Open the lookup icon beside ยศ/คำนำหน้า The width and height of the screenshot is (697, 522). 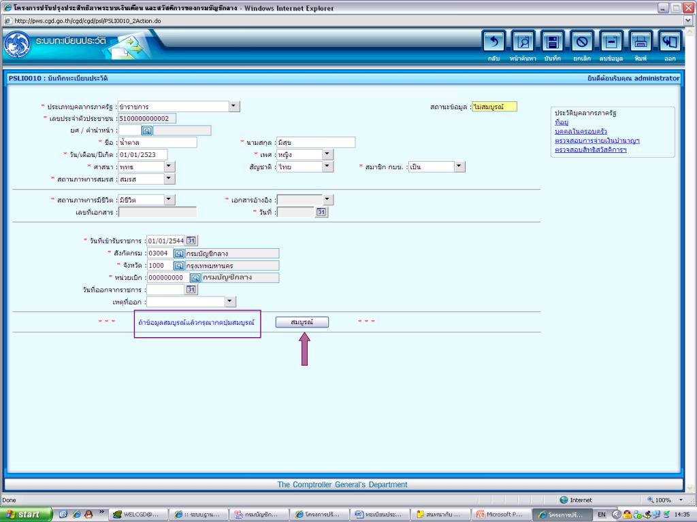pos(147,130)
